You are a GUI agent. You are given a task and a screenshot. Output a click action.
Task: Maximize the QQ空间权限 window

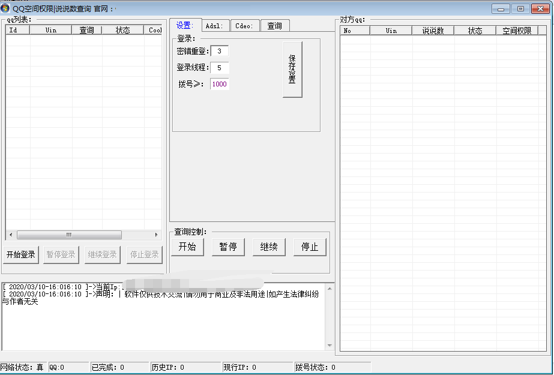pyautogui.click(x=520, y=9)
